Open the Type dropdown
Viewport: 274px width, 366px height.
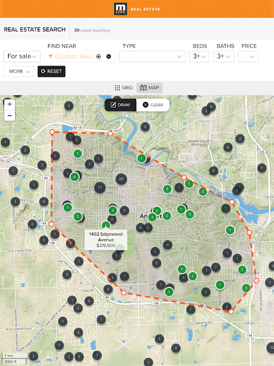tap(152, 57)
